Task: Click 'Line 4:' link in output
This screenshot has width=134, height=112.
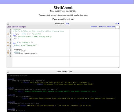Action: coord(11,79)
